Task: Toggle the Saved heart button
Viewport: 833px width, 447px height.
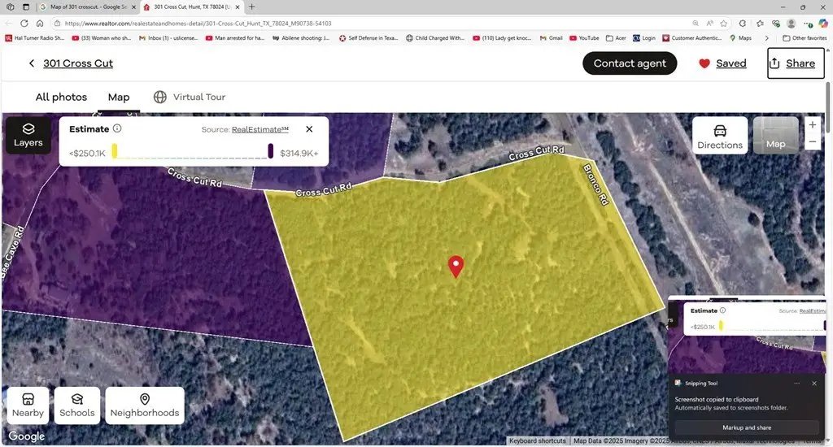Action: 722,63
